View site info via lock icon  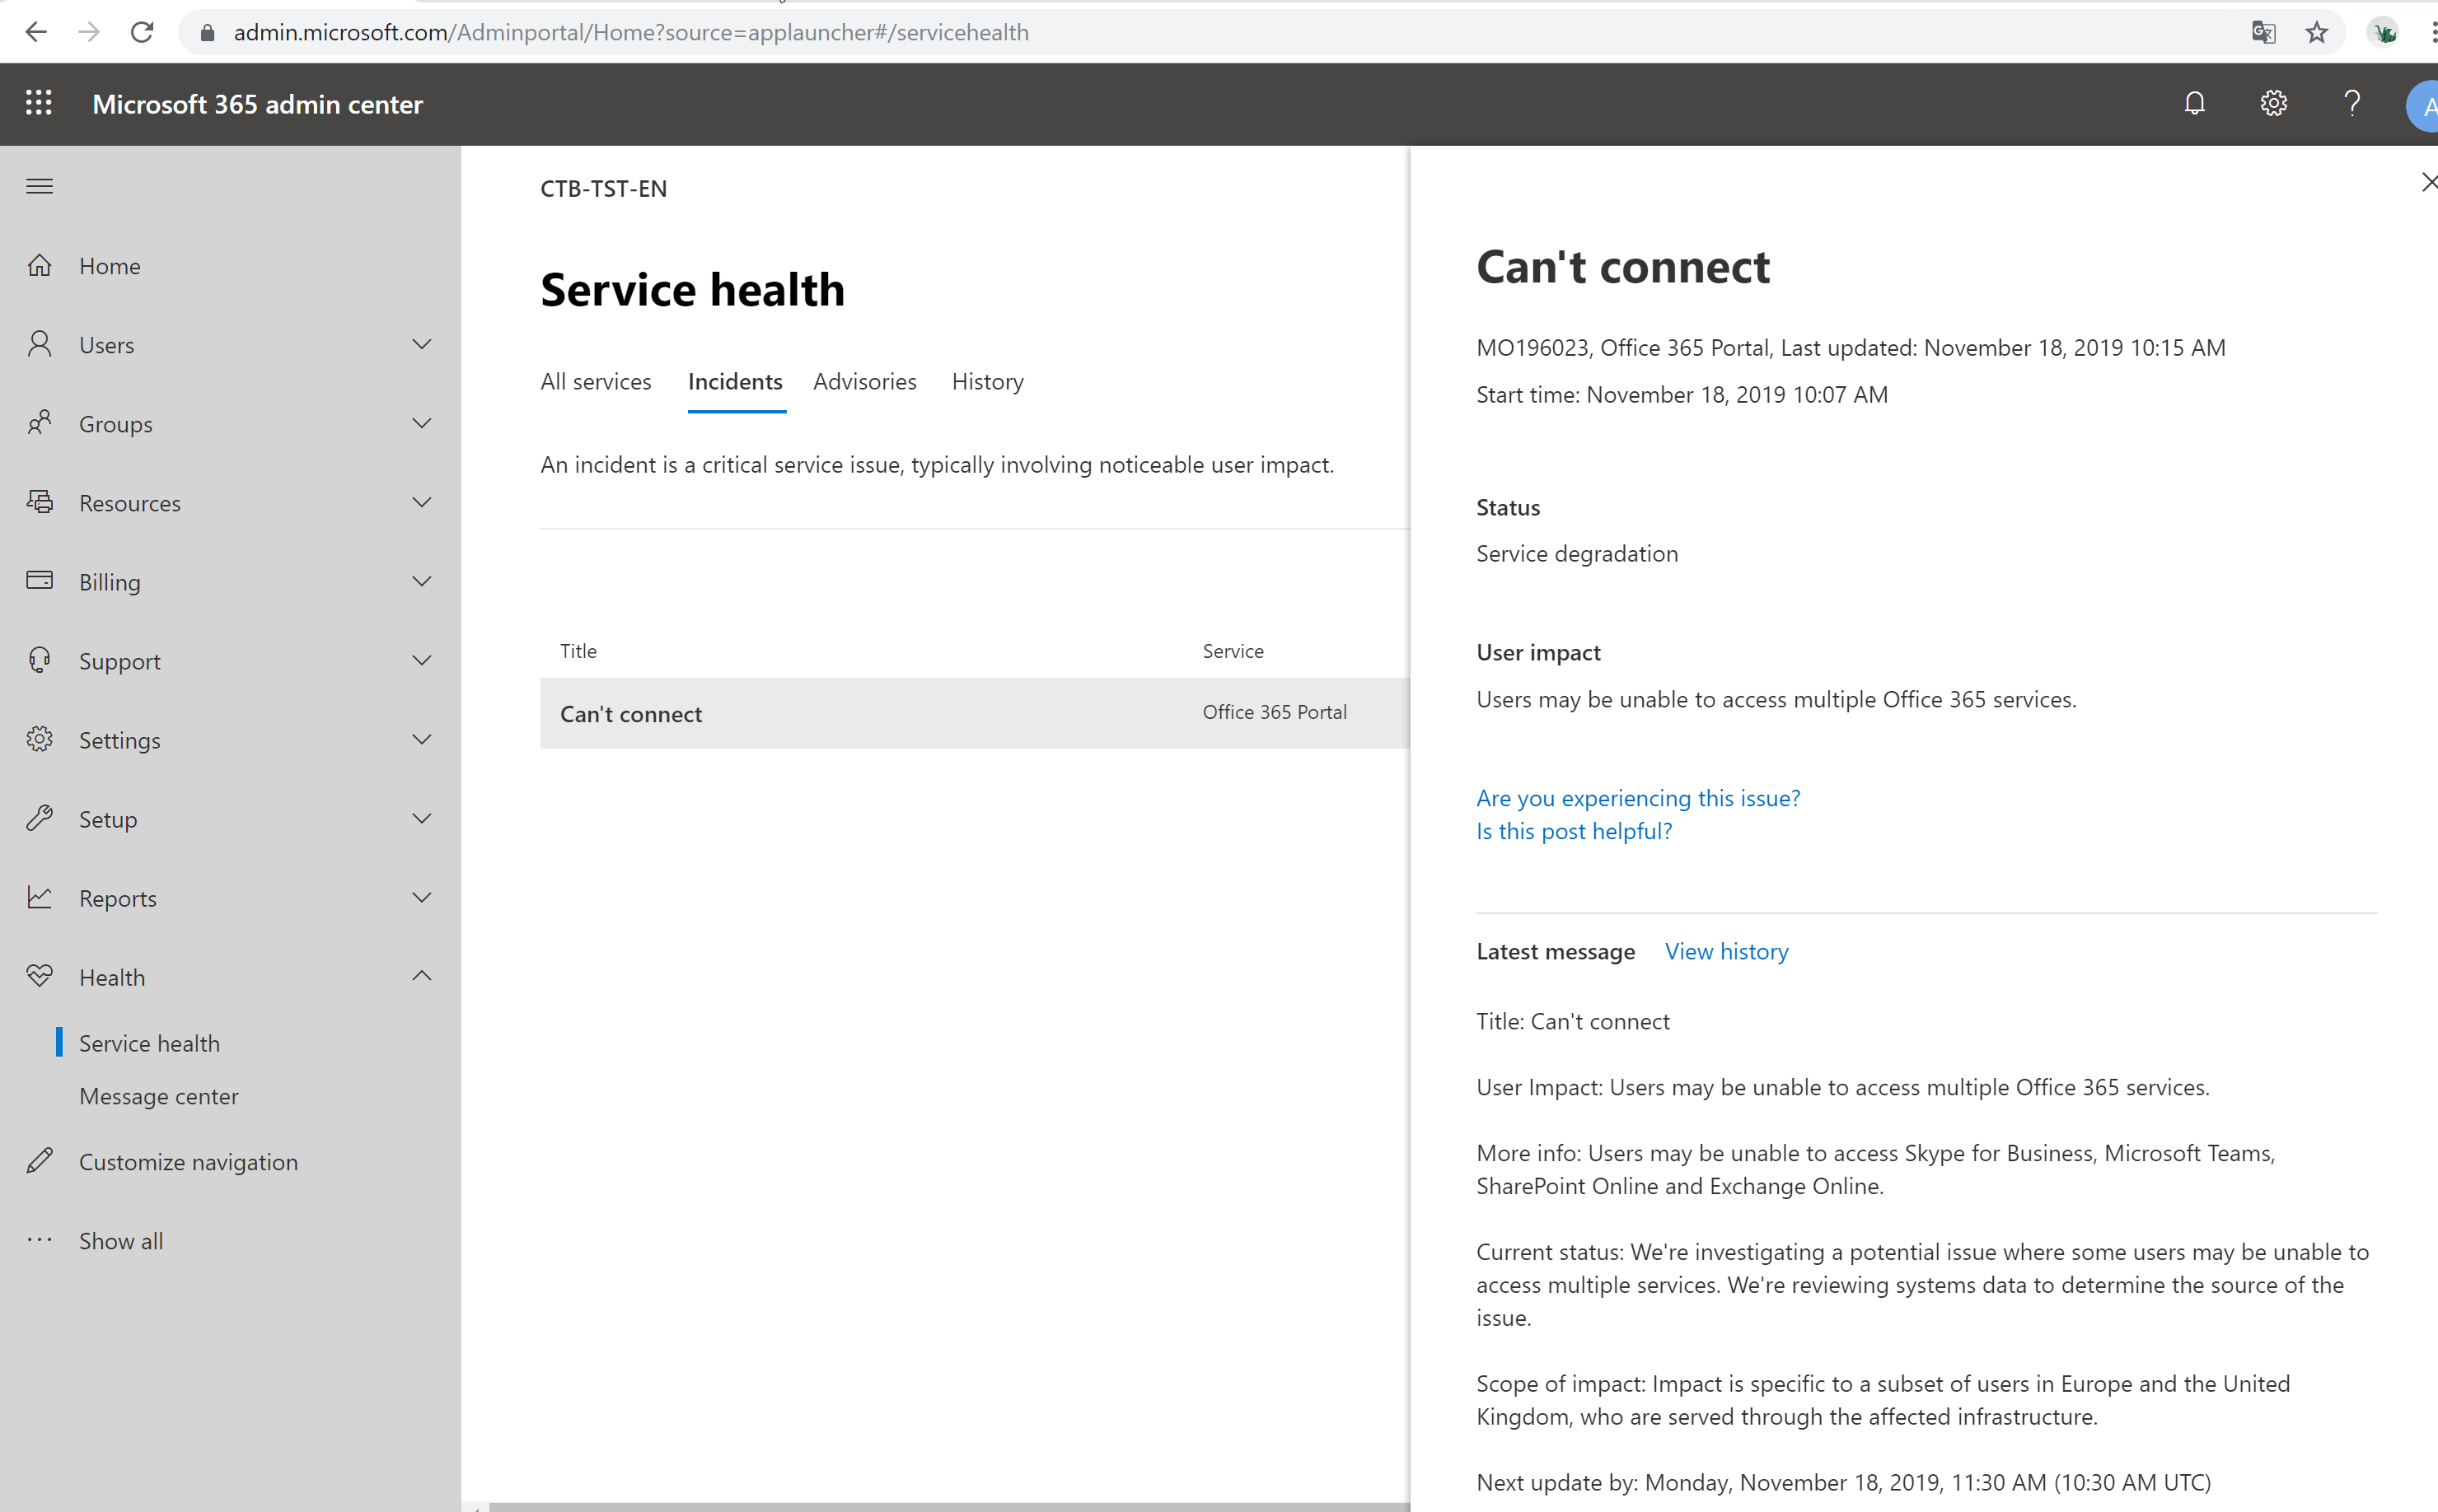coord(207,32)
